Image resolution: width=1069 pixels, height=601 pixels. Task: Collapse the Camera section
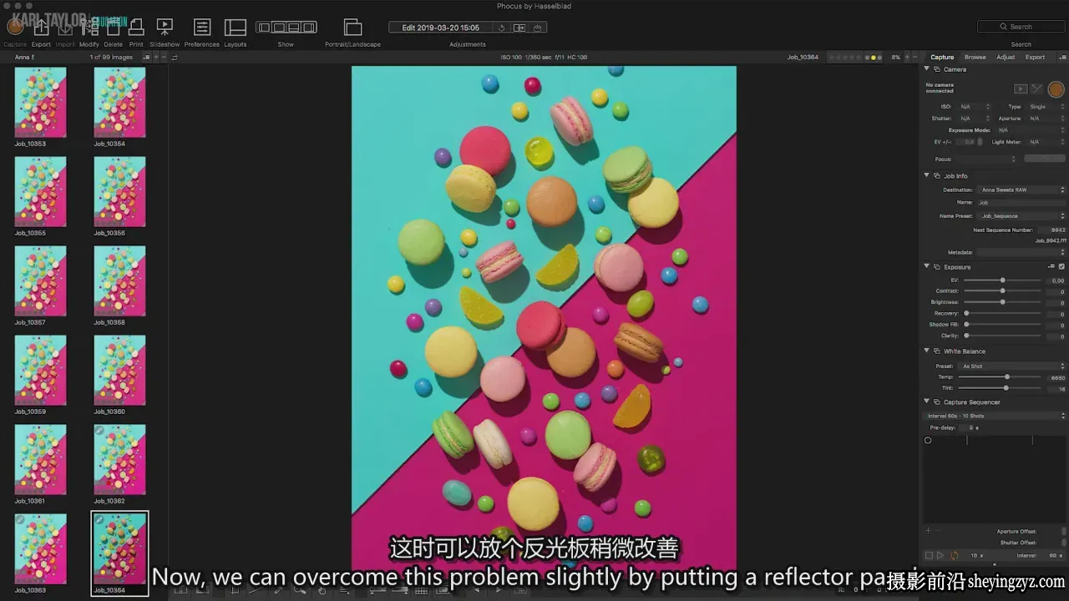[926, 69]
